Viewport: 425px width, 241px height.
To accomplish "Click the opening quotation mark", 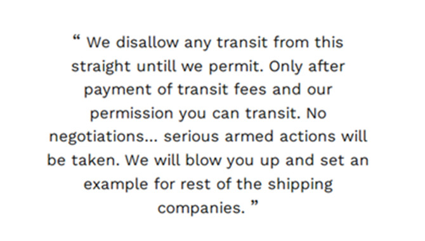I will pos(76,37).
